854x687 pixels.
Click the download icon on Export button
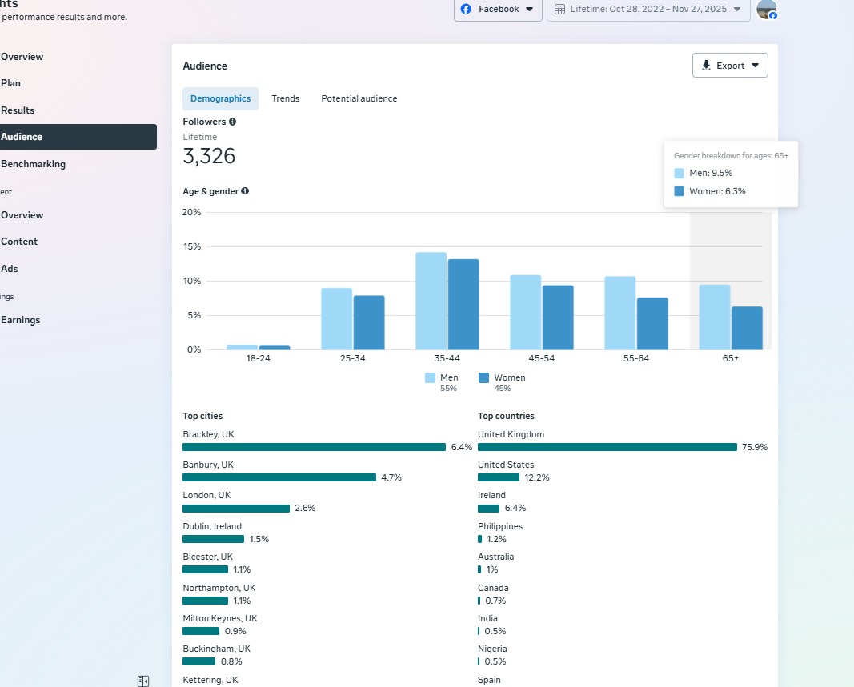pos(706,66)
